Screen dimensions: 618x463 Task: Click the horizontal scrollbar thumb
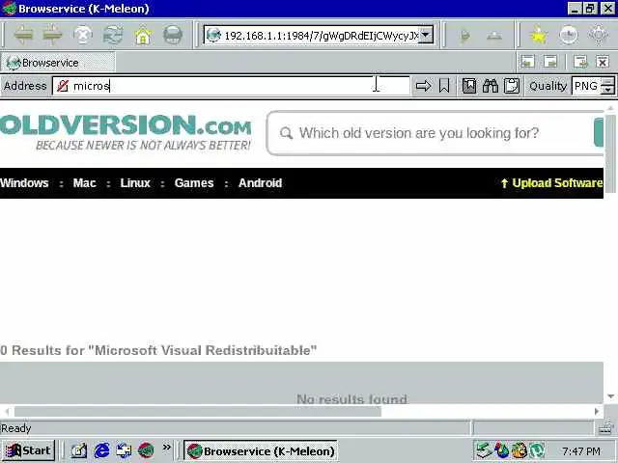(198, 412)
